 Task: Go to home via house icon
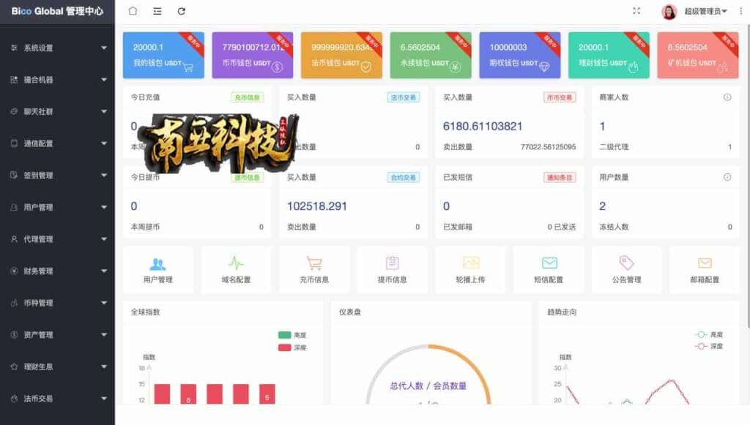(133, 11)
